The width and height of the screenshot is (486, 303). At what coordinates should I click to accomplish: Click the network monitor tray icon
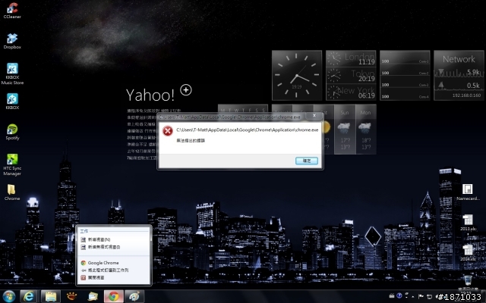[429, 296]
